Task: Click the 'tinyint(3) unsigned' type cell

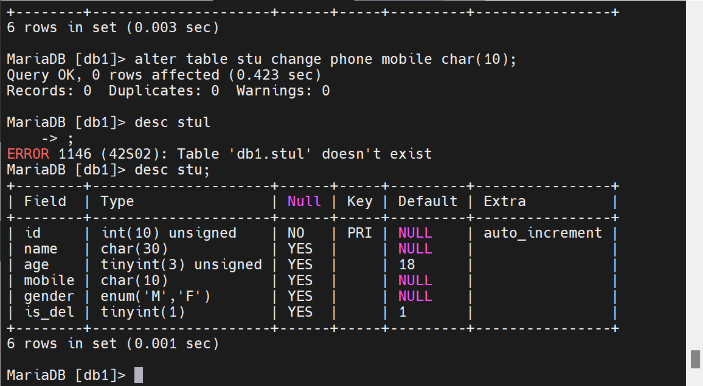Action: (181, 265)
